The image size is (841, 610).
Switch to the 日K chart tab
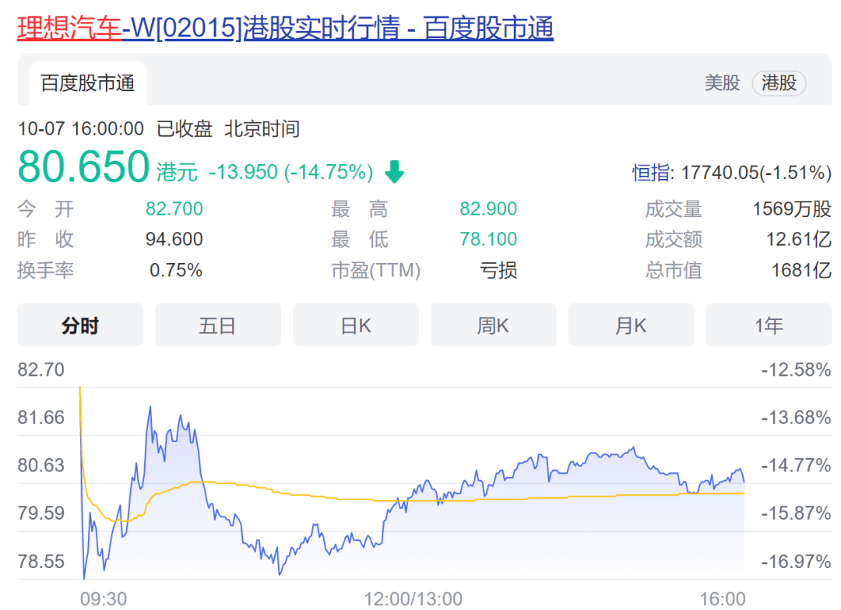356,324
